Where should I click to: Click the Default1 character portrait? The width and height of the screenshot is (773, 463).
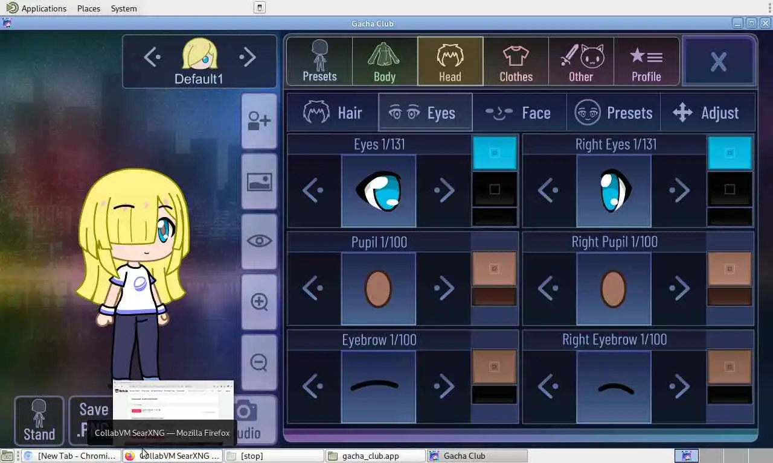[199, 54]
